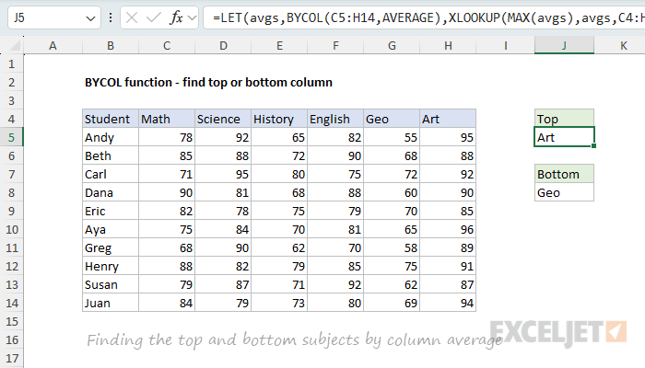
Task: Click the title cell 'BYCOL function - find top or bottom column'
Action: pyautogui.click(x=208, y=83)
